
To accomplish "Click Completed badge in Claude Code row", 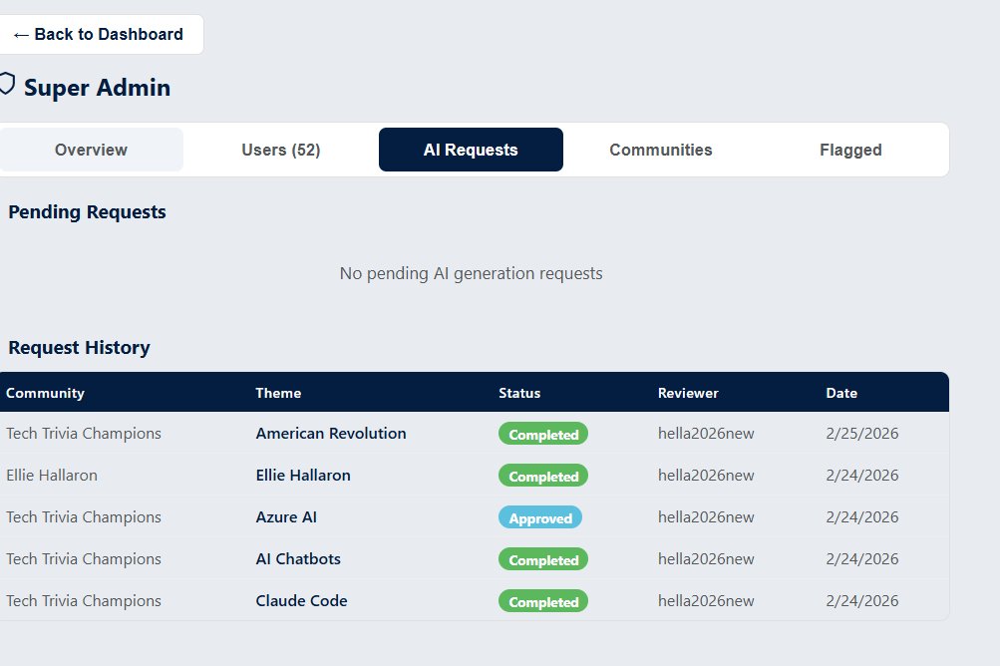I will (x=543, y=602).
